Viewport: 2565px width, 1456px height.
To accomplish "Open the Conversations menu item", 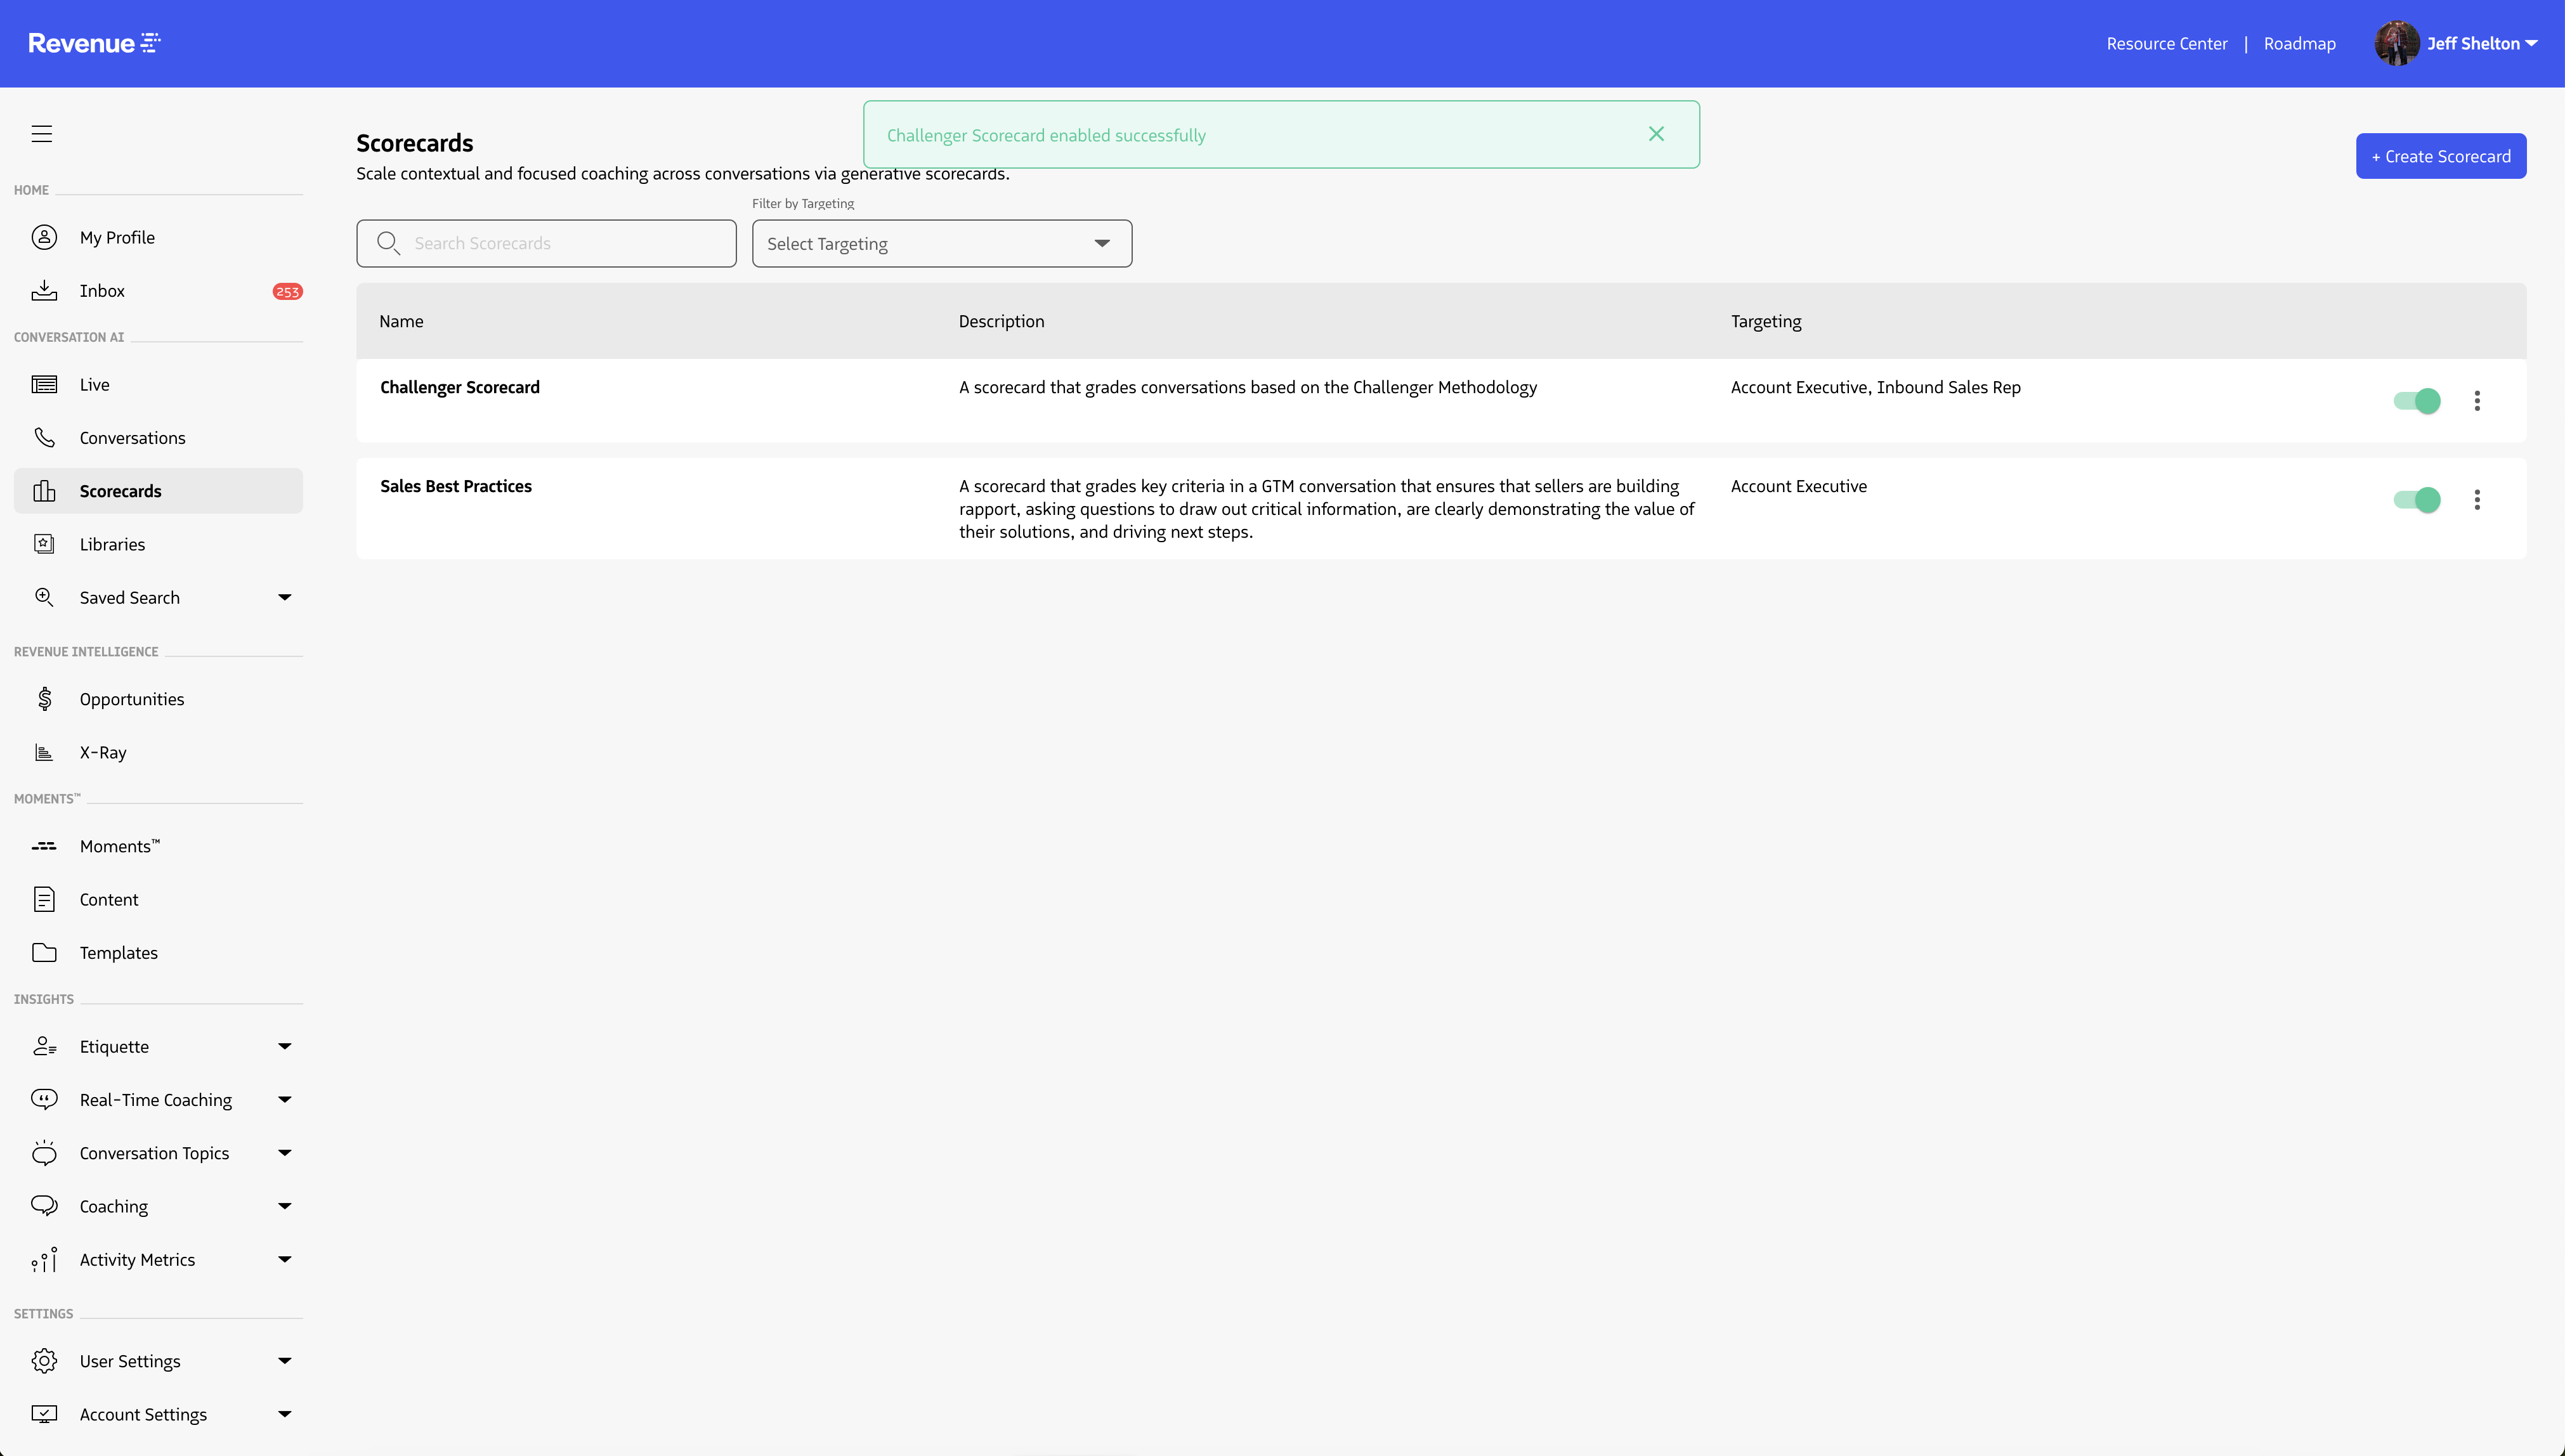I will [x=158, y=437].
